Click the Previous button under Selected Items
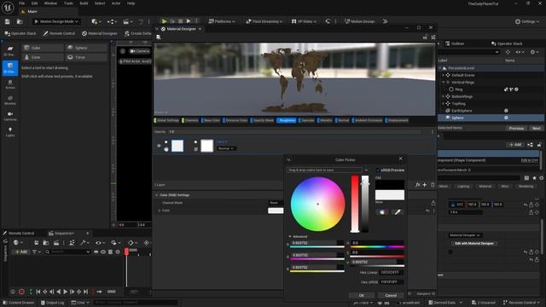 [516, 128]
